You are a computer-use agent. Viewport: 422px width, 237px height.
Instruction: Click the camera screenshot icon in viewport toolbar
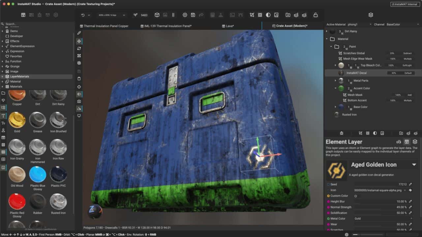(79, 101)
